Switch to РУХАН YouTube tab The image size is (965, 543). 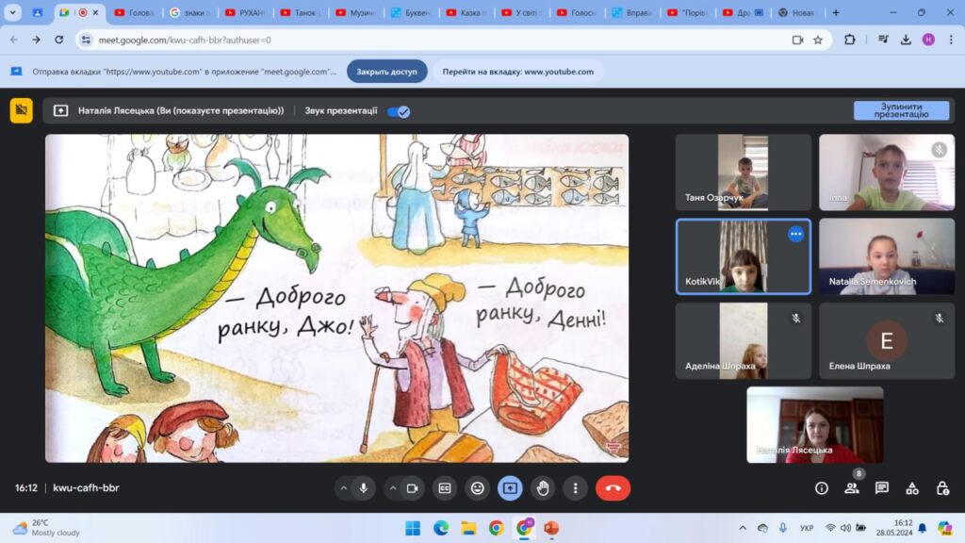pos(244,12)
